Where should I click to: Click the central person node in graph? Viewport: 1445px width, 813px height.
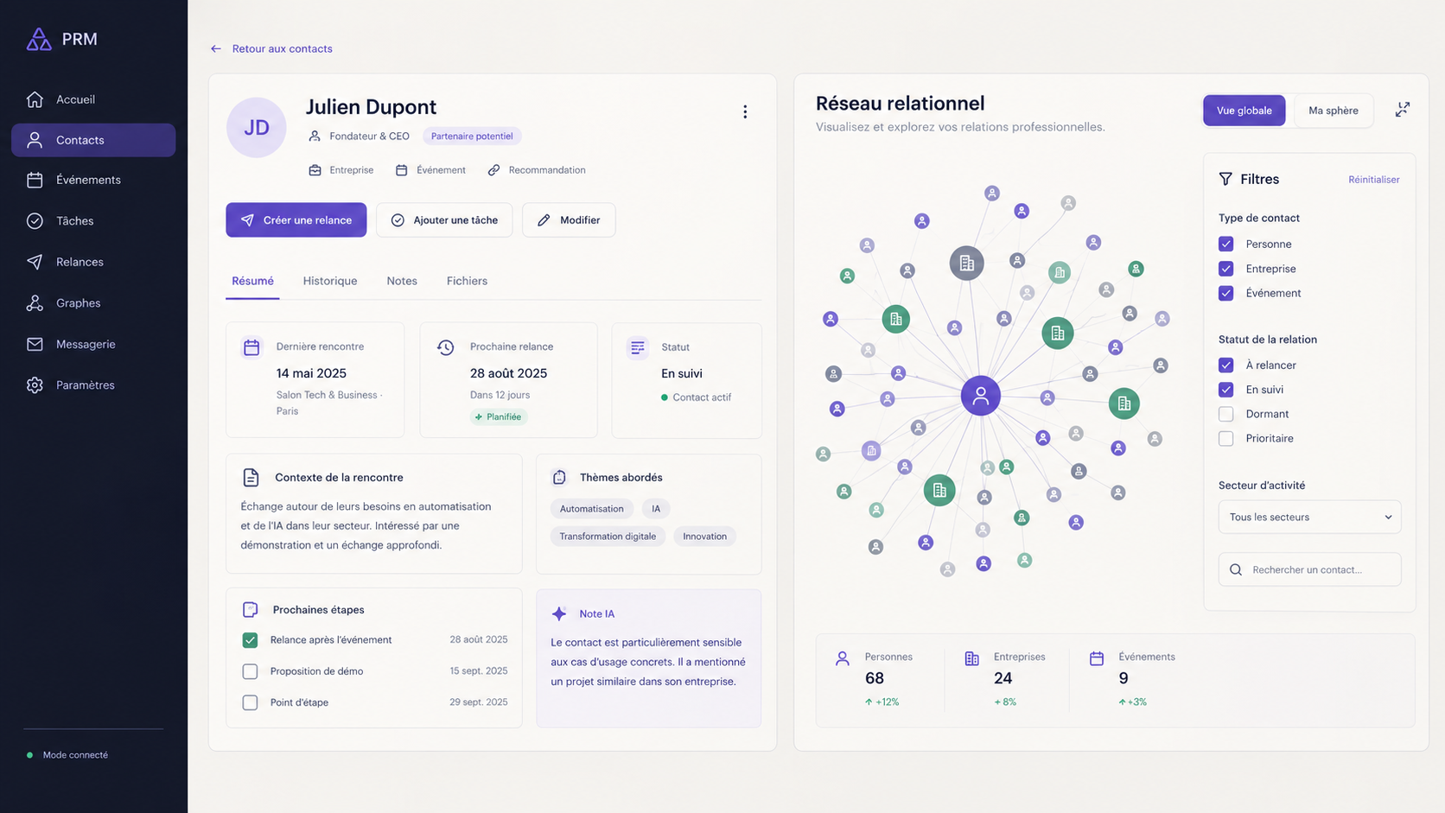coord(981,396)
